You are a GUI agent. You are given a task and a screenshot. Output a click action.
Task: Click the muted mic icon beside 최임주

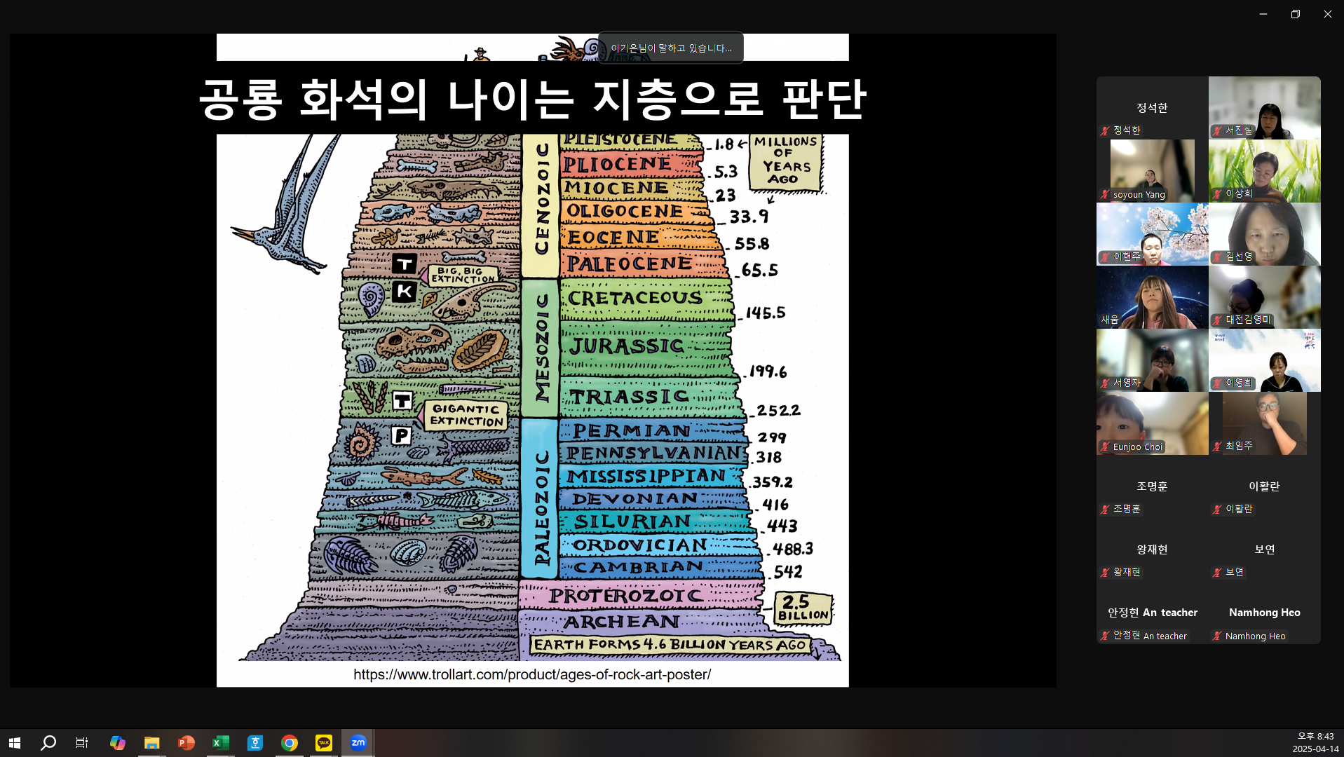[1217, 446]
